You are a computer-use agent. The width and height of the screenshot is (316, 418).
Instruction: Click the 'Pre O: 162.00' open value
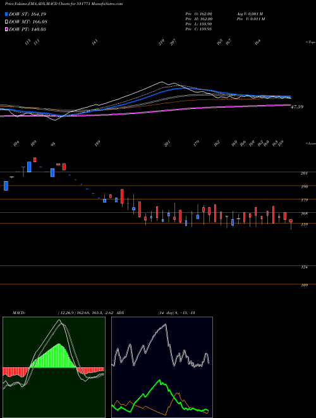click(198, 14)
